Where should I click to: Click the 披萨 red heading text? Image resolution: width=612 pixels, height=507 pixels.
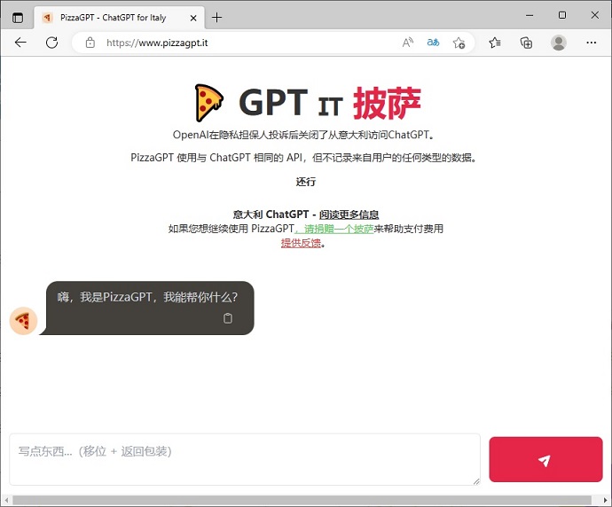pyautogui.click(x=387, y=104)
